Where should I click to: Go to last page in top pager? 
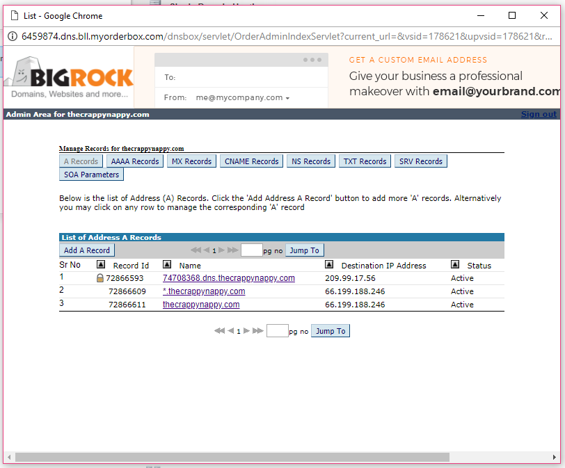tap(233, 250)
